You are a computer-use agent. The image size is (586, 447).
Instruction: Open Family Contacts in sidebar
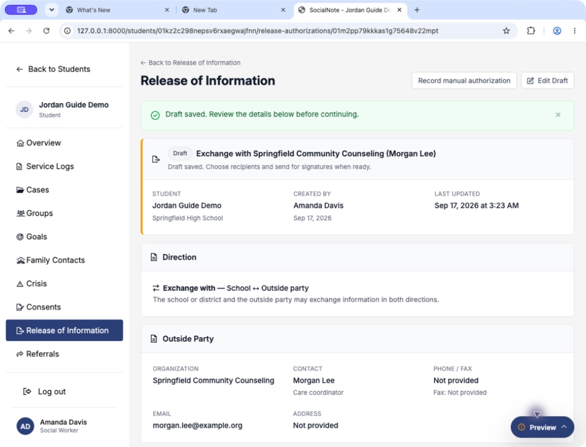64,260
